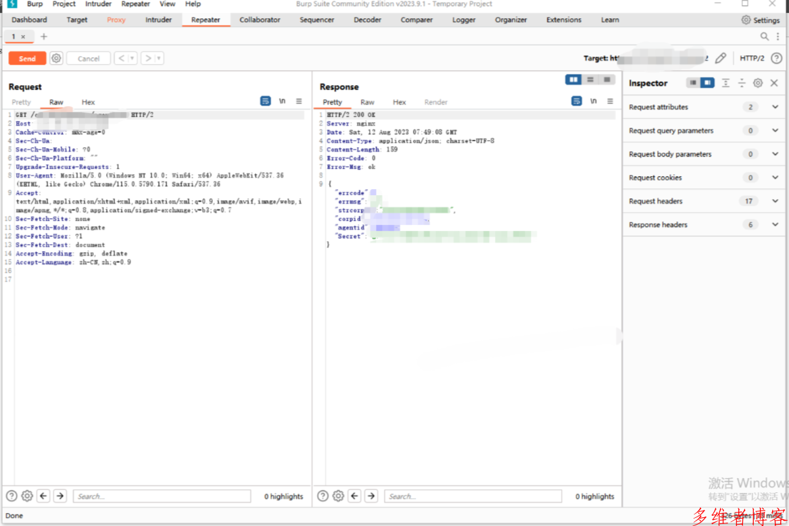
Task: Open help icon below Response viewer
Action: tap(323, 496)
